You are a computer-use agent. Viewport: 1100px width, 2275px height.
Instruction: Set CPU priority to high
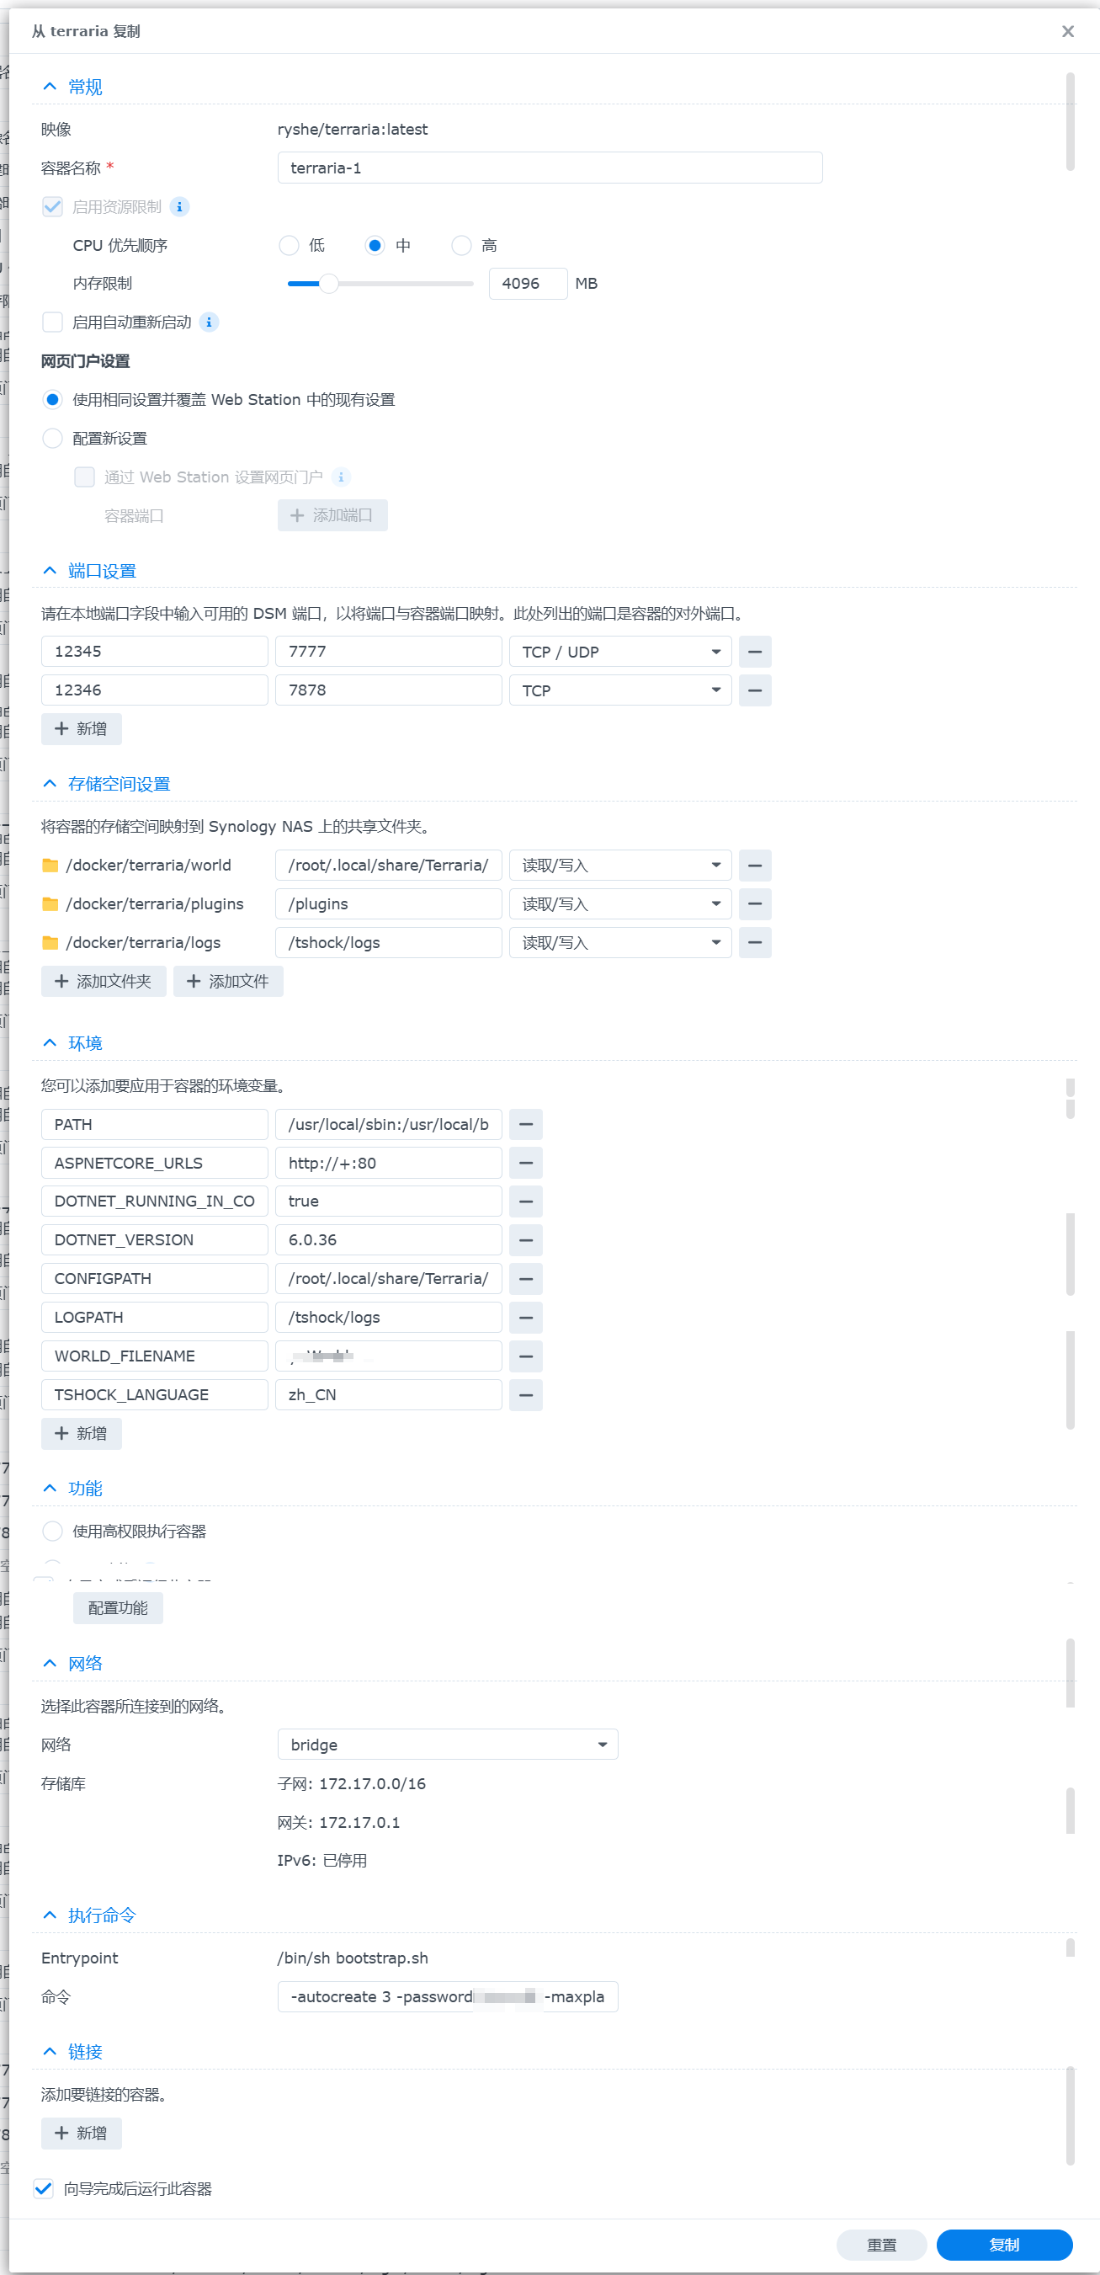462,246
